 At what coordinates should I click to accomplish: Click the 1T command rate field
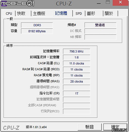(77, 93)
